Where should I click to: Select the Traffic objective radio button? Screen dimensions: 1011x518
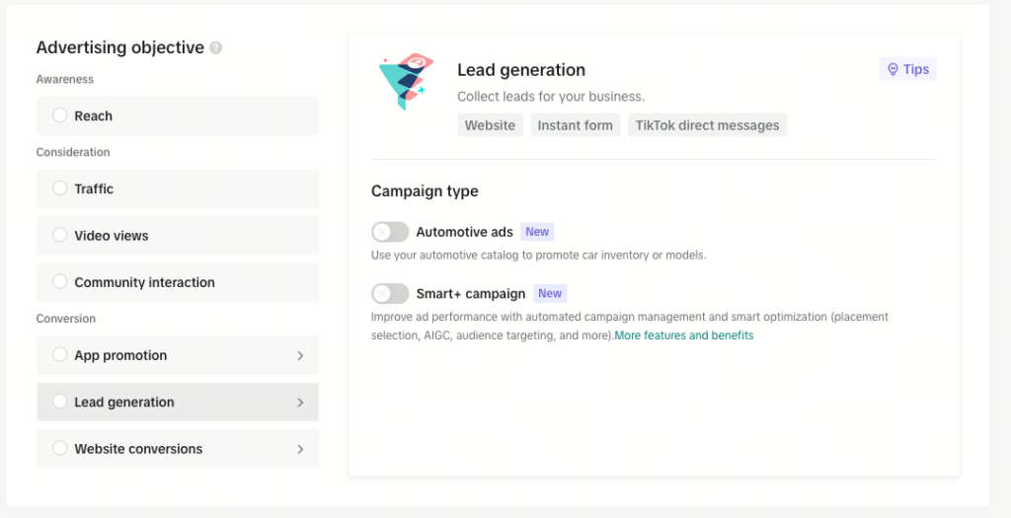pyautogui.click(x=60, y=188)
